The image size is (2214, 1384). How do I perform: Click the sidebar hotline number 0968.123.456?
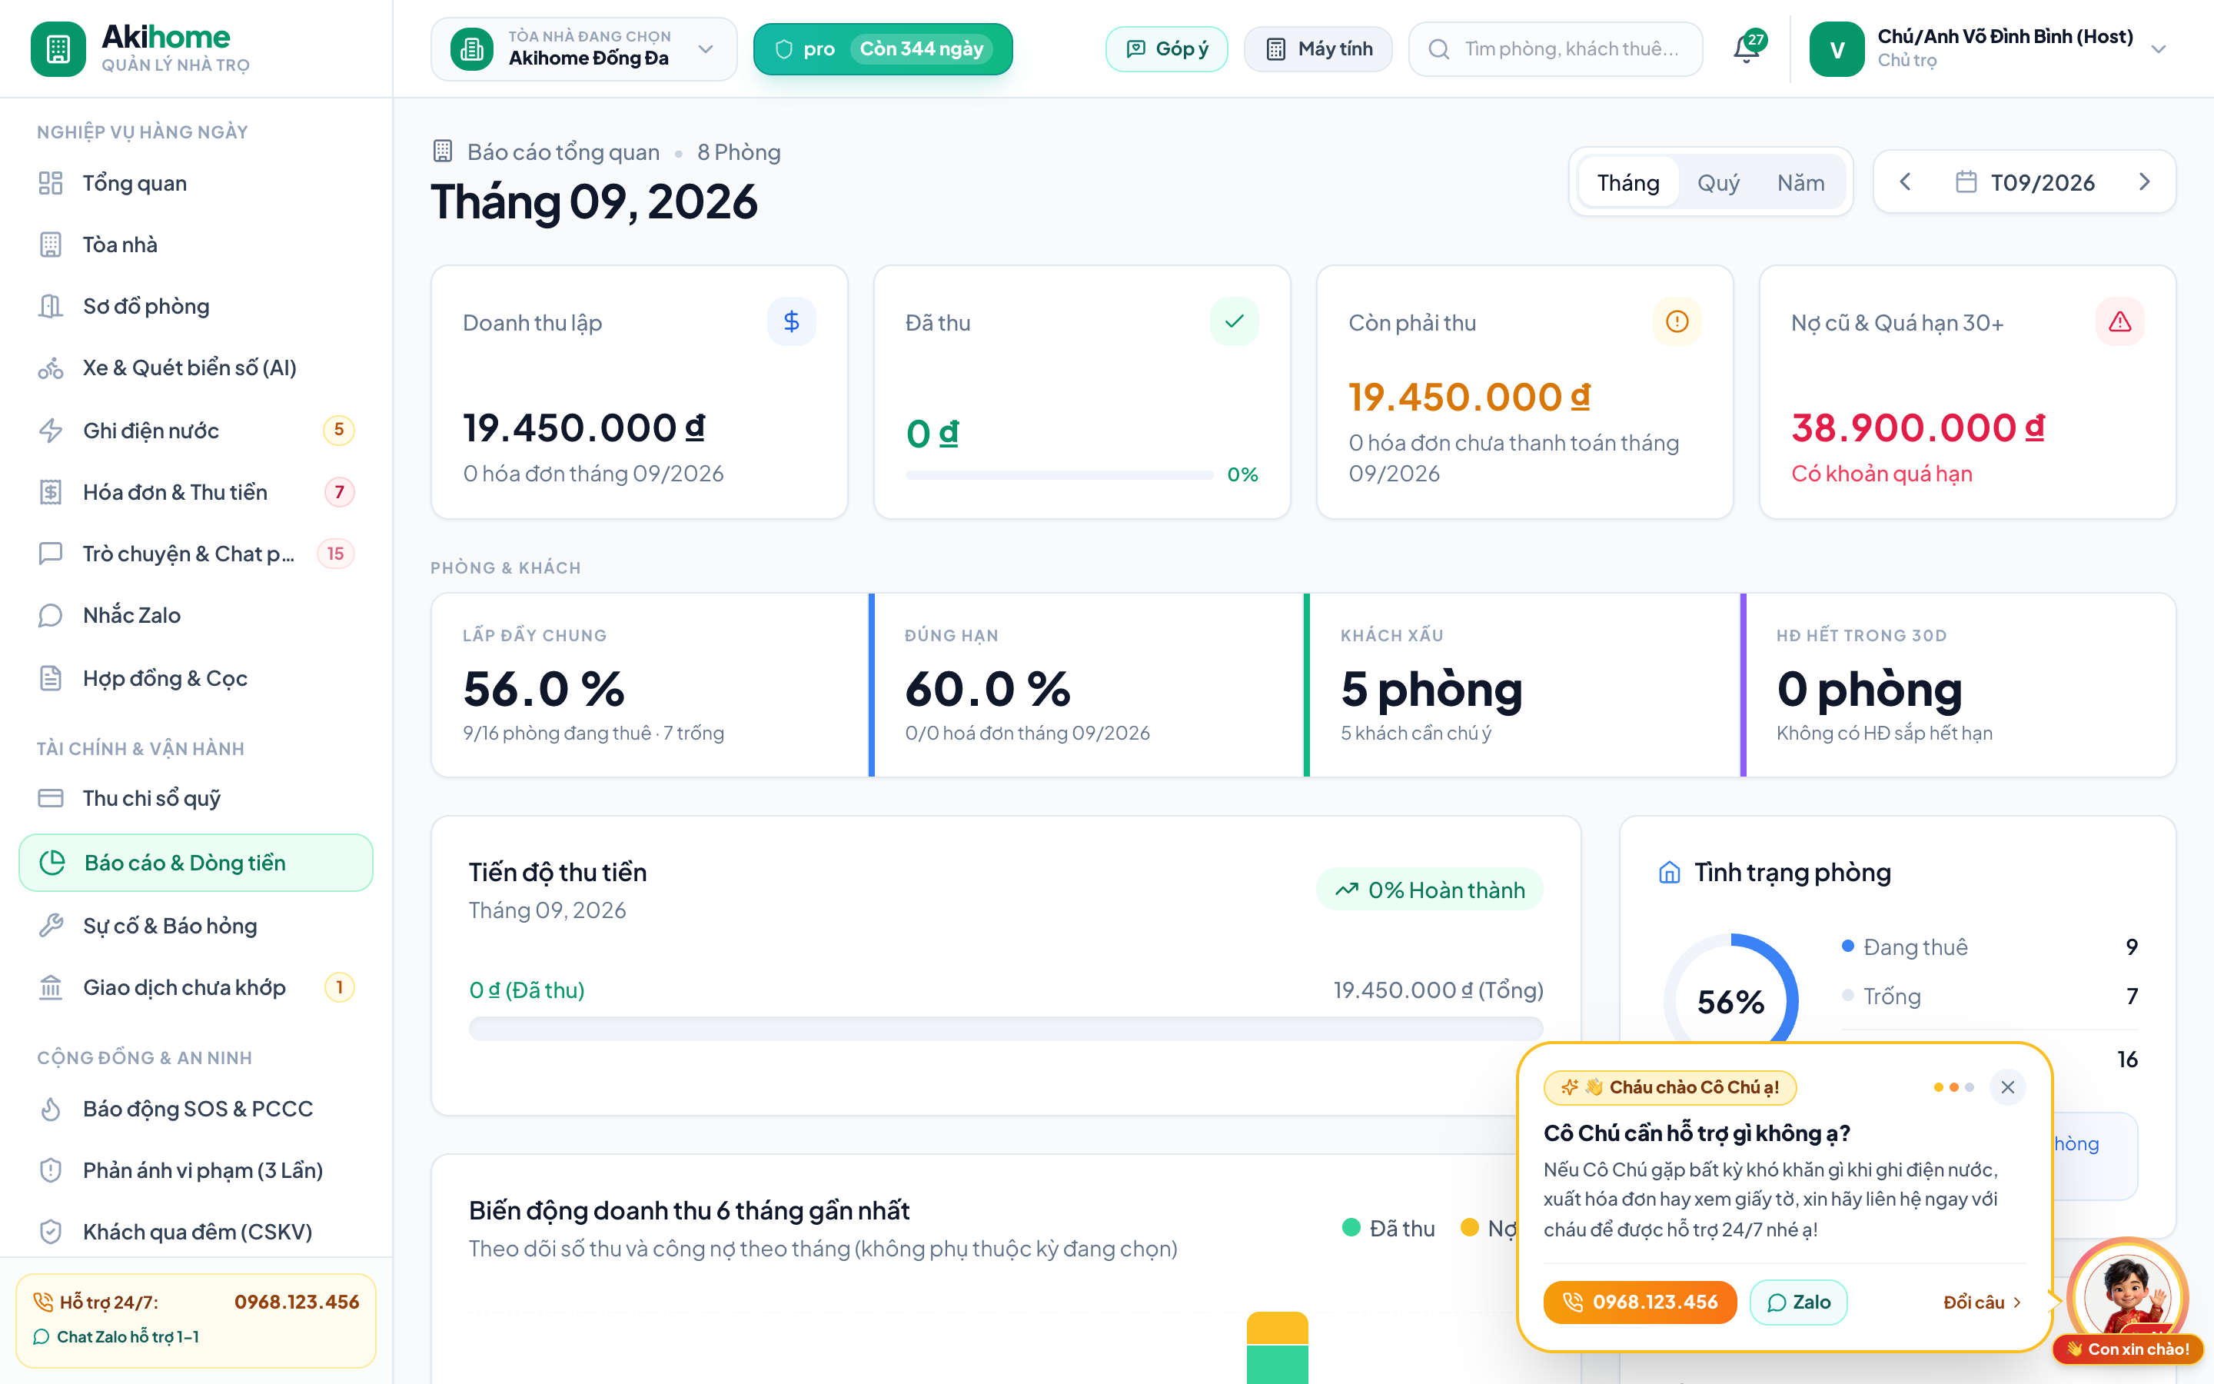(x=297, y=1302)
